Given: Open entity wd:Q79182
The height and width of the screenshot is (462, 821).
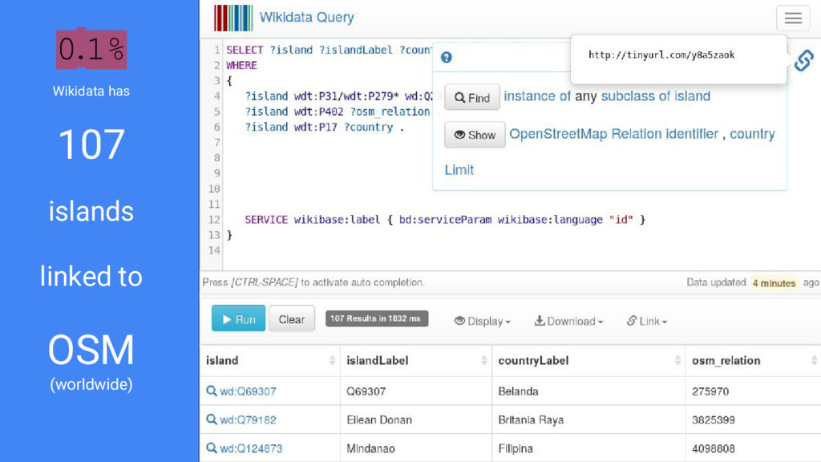Looking at the screenshot, I should pos(248,420).
